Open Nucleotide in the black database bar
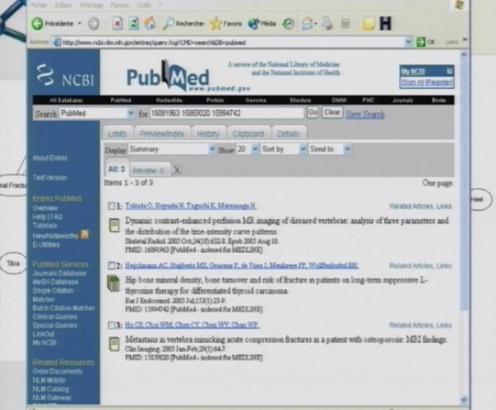Image resolution: width=496 pixels, height=410 pixels. [x=169, y=100]
